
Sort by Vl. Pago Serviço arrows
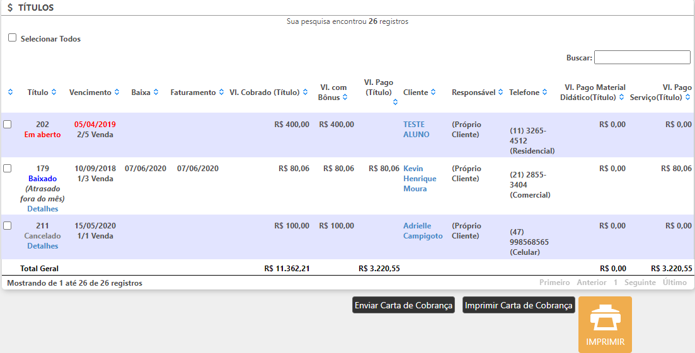click(x=687, y=98)
